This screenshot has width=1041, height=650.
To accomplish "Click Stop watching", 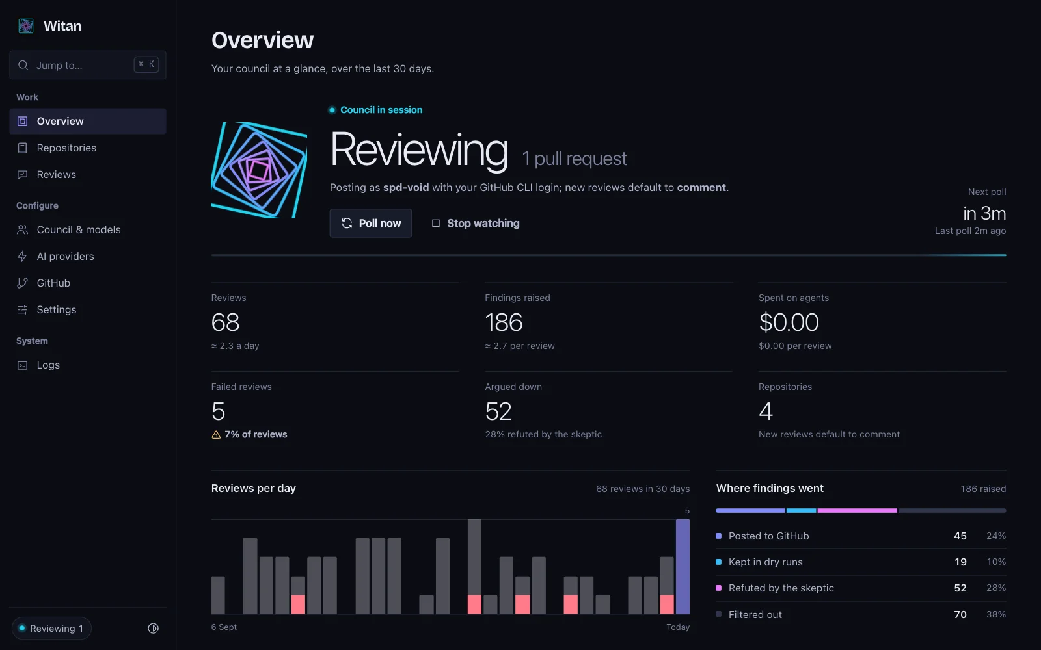I will click(x=476, y=224).
